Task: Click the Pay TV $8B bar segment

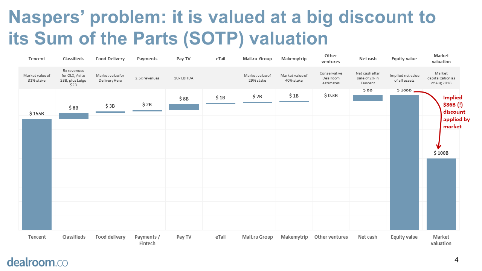Action: [184, 107]
